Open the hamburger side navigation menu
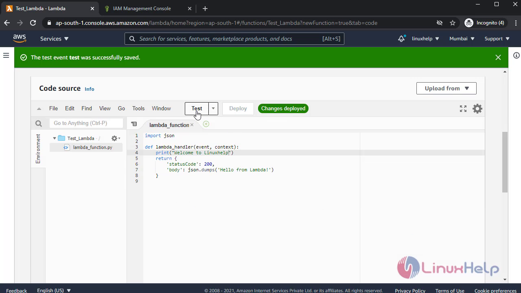The width and height of the screenshot is (521, 293). (x=6, y=55)
